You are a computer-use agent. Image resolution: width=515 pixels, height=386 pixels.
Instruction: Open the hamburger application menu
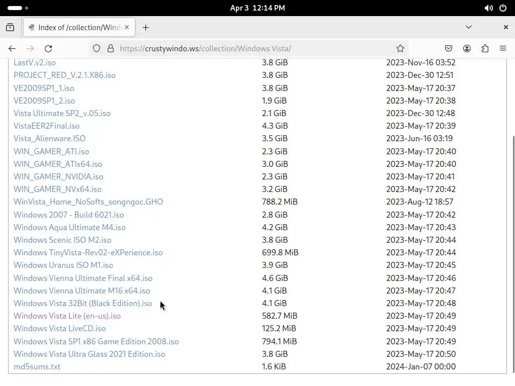503,49
